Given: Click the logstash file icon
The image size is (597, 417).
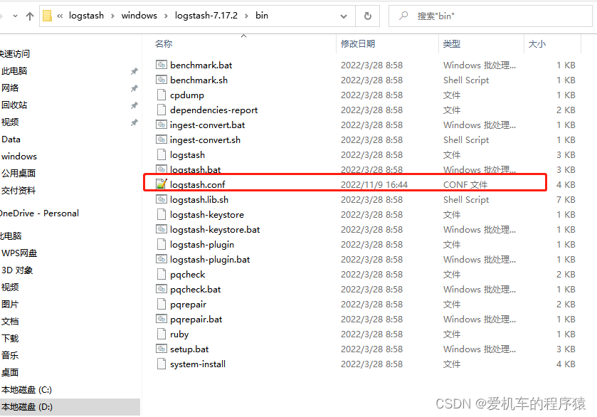Looking at the screenshot, I should click(x=162, y=154).
